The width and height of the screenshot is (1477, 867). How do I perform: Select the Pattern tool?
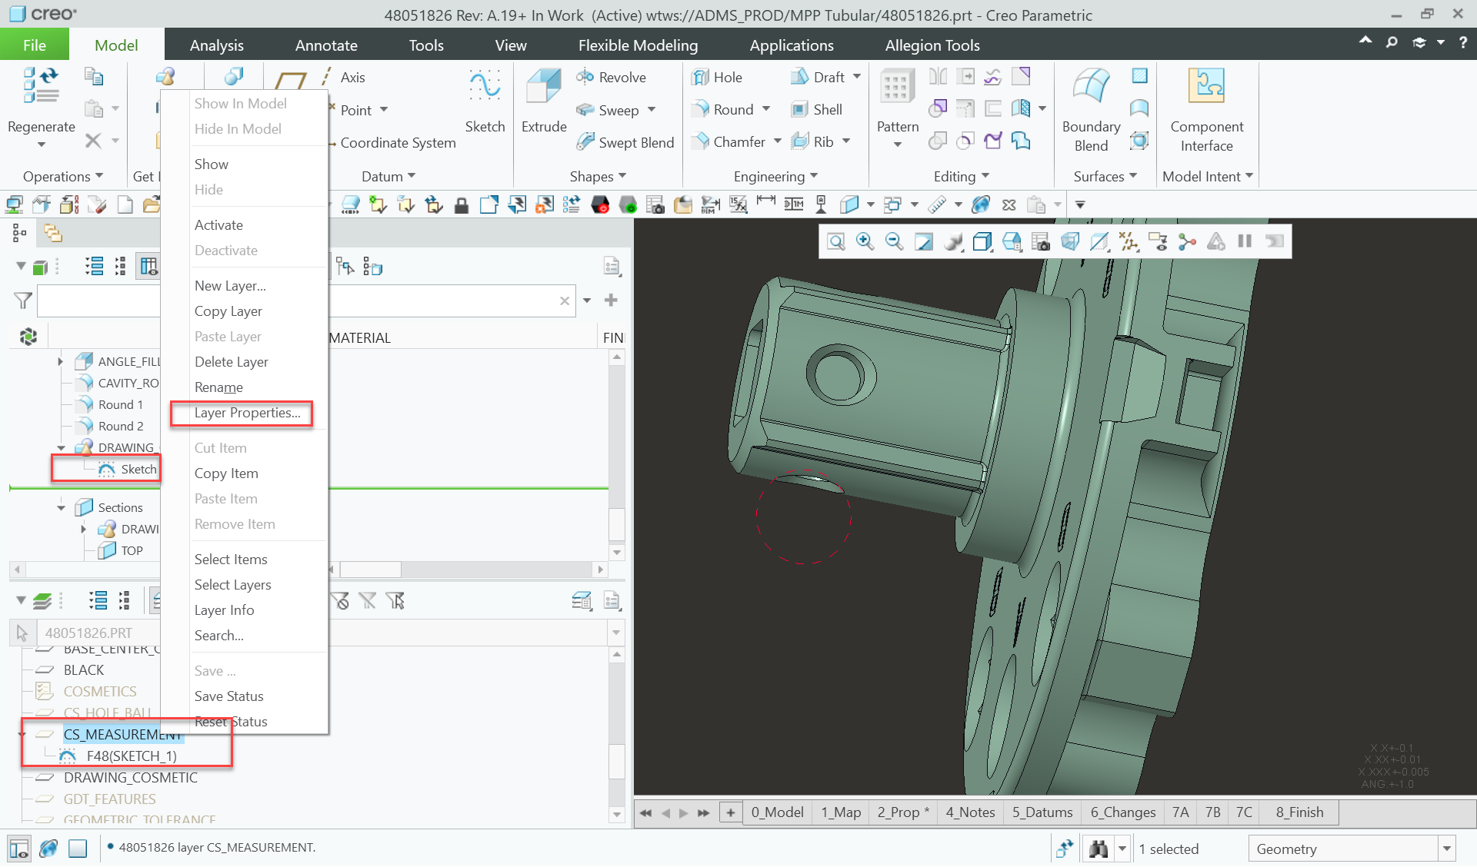895,96
